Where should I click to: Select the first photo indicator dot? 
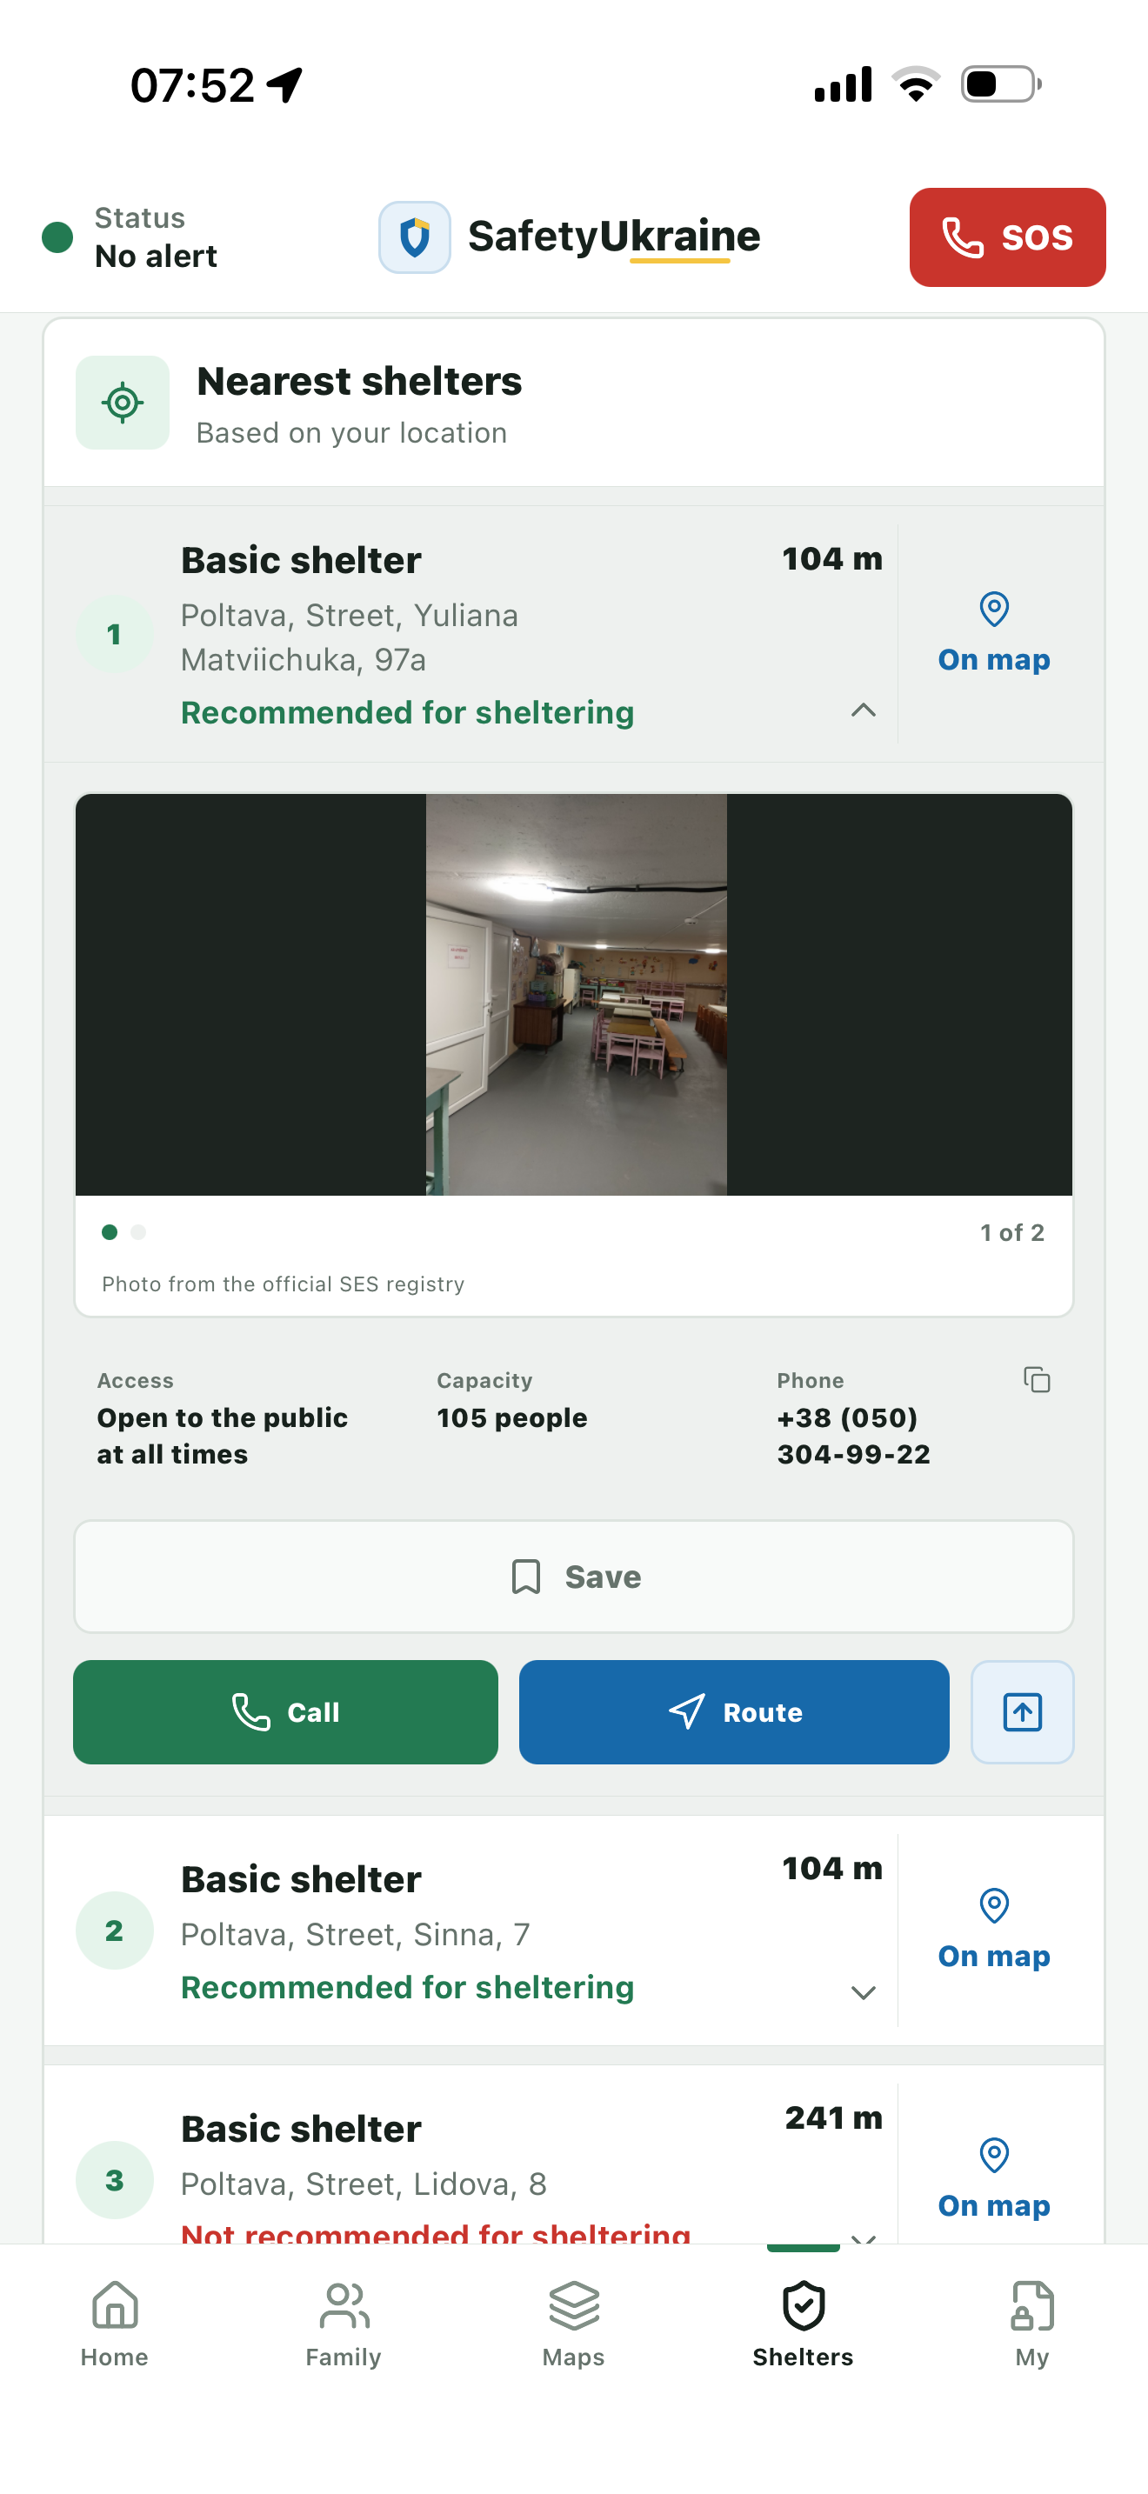point(110,1231)
